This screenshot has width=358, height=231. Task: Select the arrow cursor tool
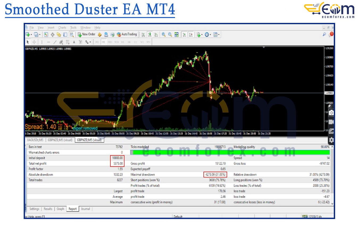coord(27,42)
